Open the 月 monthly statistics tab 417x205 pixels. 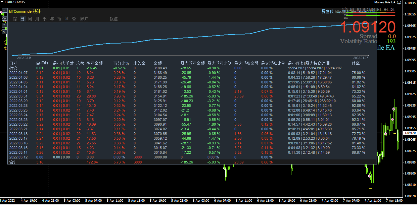[37, 19]
